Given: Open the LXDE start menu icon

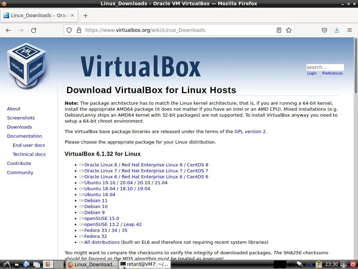Looking at the screenshot, I should (6, 264).
